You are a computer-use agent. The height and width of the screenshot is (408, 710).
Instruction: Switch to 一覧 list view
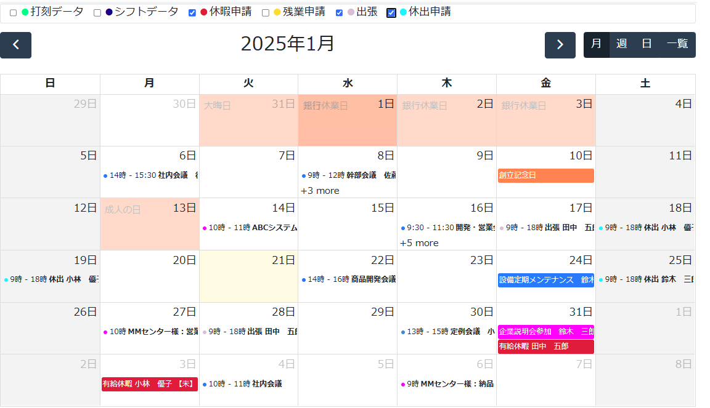click(x=677, y=44)
